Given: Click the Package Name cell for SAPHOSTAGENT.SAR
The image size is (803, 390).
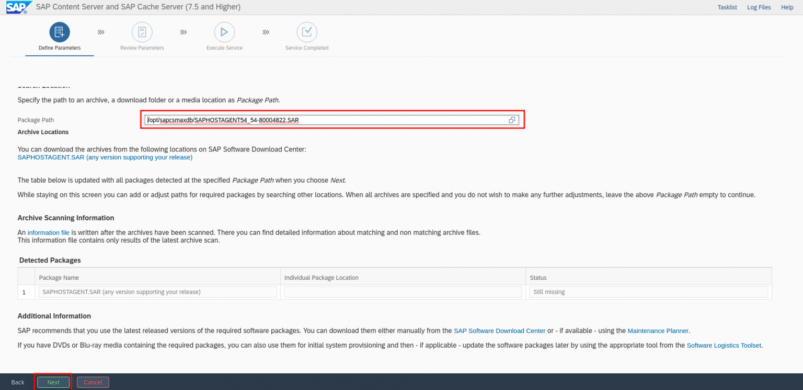Looking at the screenshot, I should click(157, 292).
